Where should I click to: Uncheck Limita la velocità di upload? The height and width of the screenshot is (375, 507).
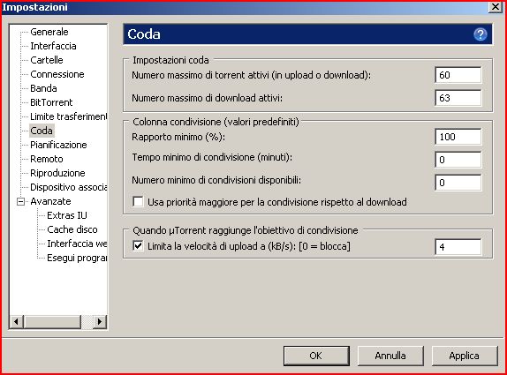tap(138, 246)
